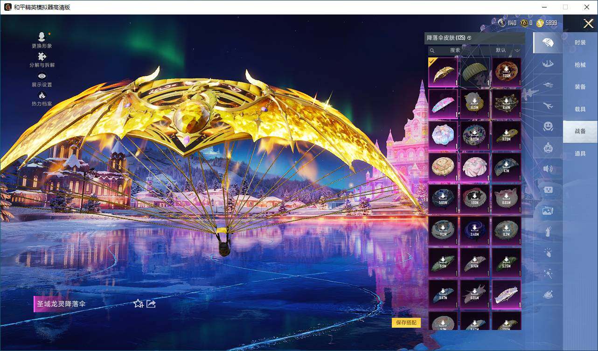The image size is (598, 351).
Task: Select the pink floral parachute thumbnail
Action: pos(475,168)
